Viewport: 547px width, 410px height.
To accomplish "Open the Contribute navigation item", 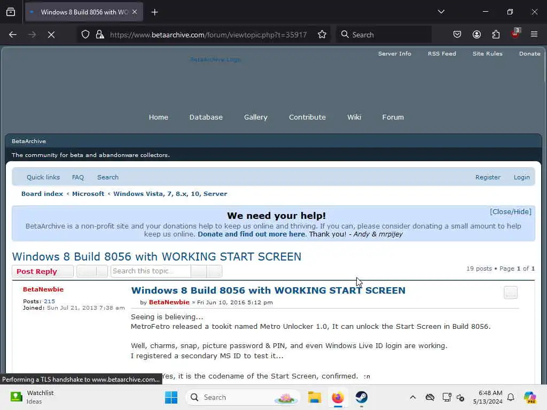I will pyautogui.click(x=307, y=117).
